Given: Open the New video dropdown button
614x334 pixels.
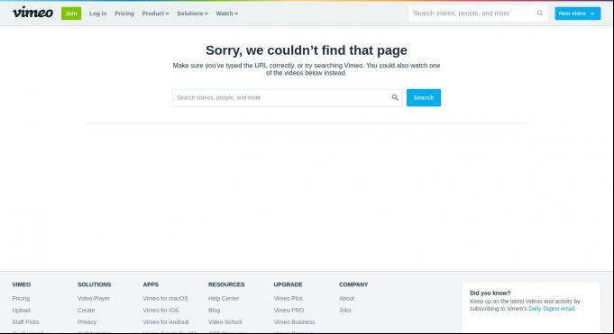Looking at the screenshot, I should 577,14.
